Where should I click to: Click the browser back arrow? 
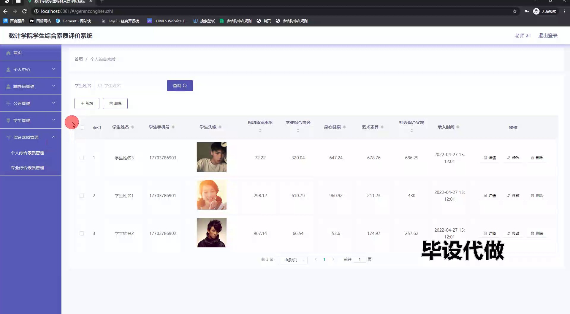[x=5, y=11]
